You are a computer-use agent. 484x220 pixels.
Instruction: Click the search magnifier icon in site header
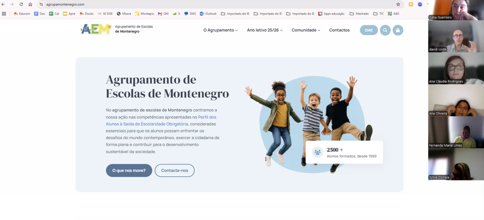(x=385, y=30)
